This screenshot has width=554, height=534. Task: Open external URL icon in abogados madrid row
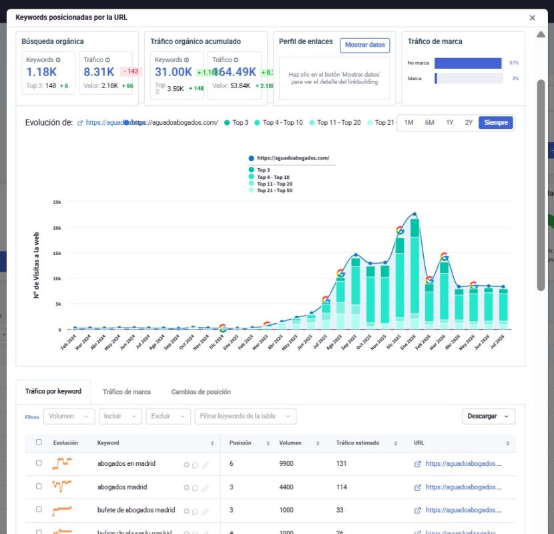tap(417, 487)
